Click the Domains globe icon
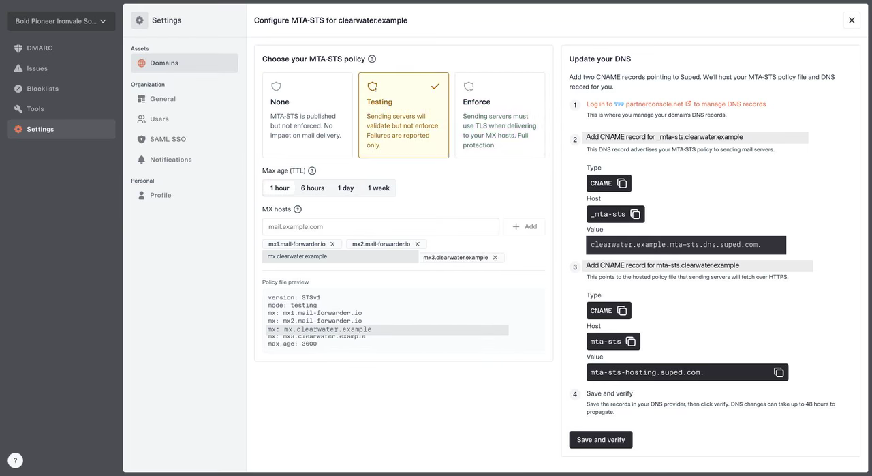The width and height of the screenshot is (872, 476). [142, 63]
